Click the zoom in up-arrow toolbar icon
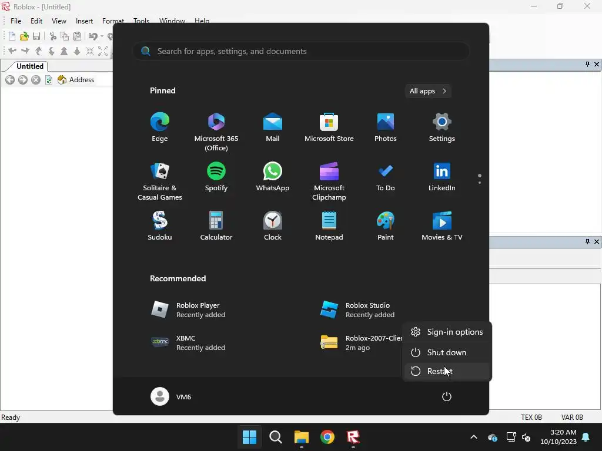The image size is (602, 451). pos(64,51)
